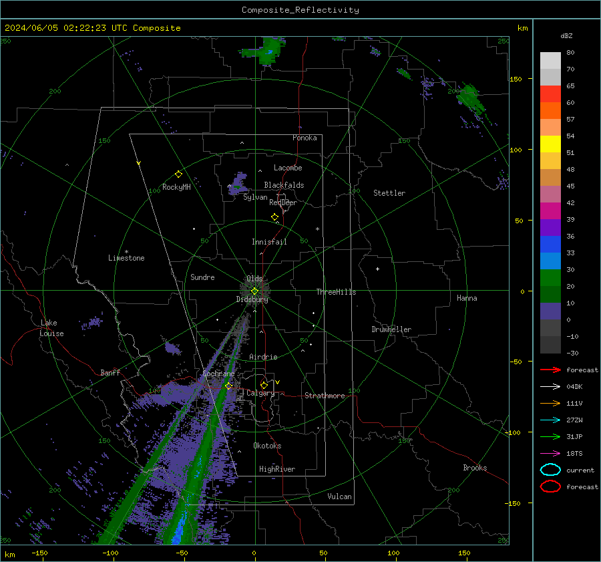The image size is (601, 562).
Task: Select the 80 dBZ color swatch
Action: (550, 60)
